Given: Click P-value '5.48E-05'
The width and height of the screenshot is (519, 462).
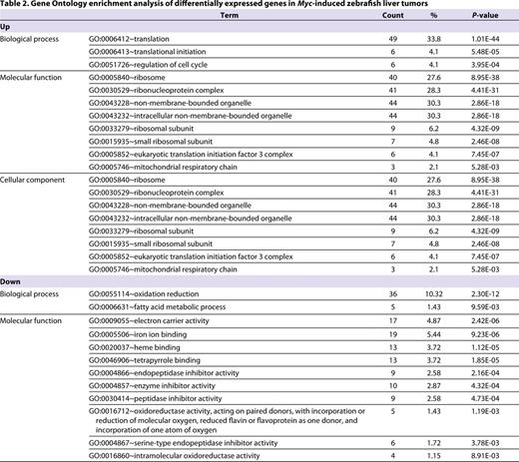Looking at the screenshot, I should (485, 52).
